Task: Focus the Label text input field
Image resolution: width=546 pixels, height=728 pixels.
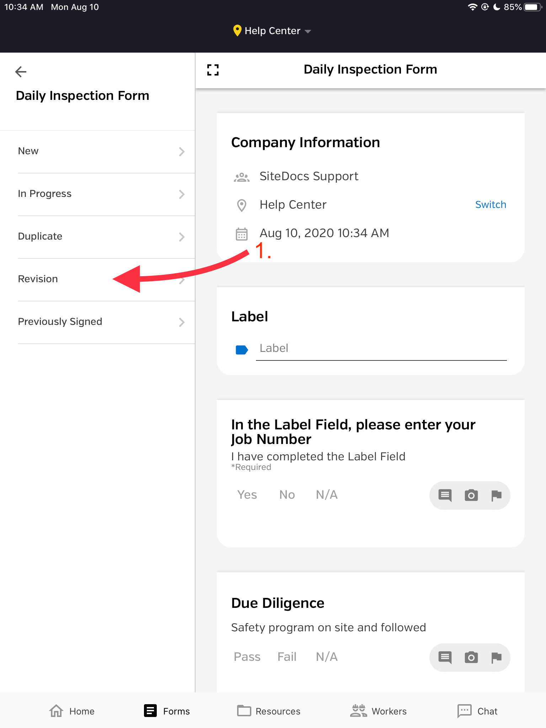Action: point(381,349)
